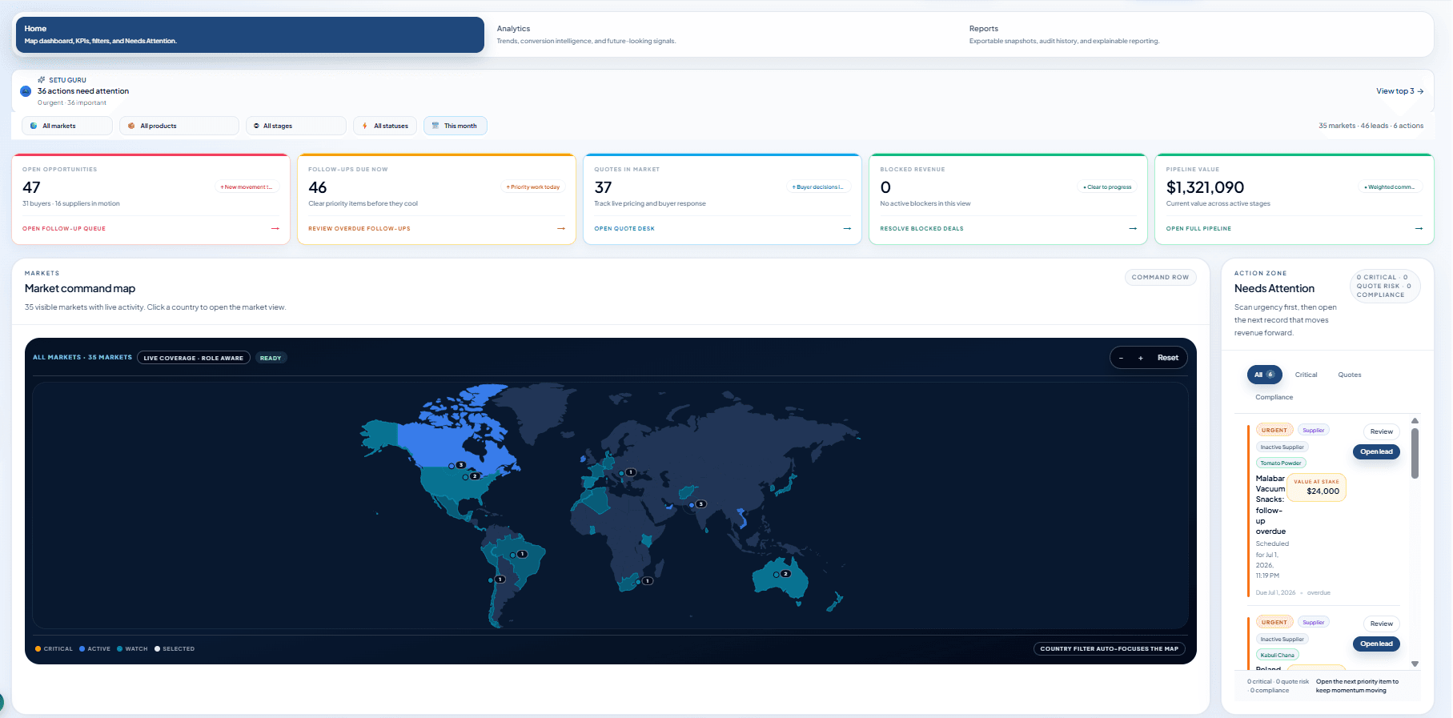This screenshot has width=1453, height=718.
Task: Open the All statuses dropdown filter
Action: (x=385, y=126)
